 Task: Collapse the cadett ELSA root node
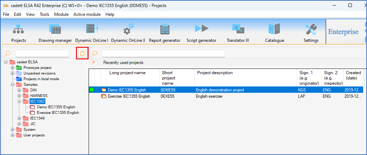click(6, 62)
